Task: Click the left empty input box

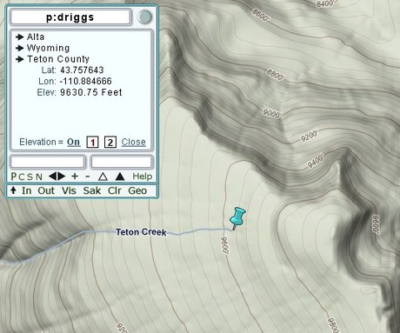Action: pyautogui.click(x=48, y=162)
